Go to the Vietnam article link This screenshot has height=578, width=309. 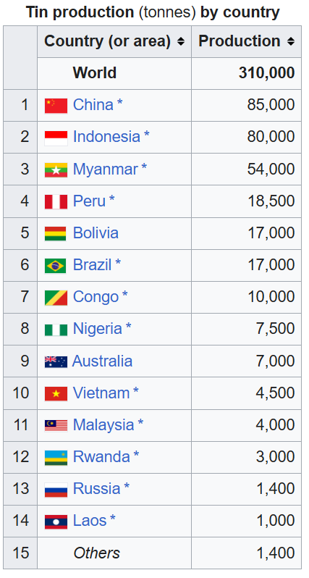pos(101,393)
